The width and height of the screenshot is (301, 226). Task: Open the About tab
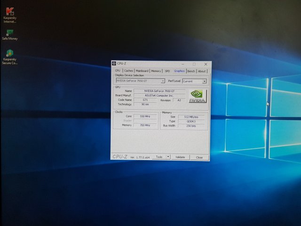[x=202, y=71]
